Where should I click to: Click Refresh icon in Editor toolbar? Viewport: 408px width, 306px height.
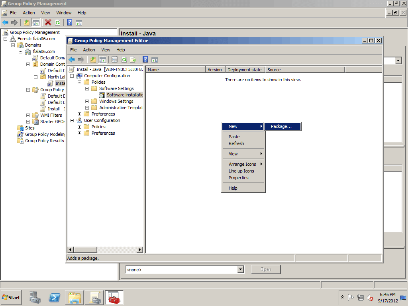click(124, 60)
